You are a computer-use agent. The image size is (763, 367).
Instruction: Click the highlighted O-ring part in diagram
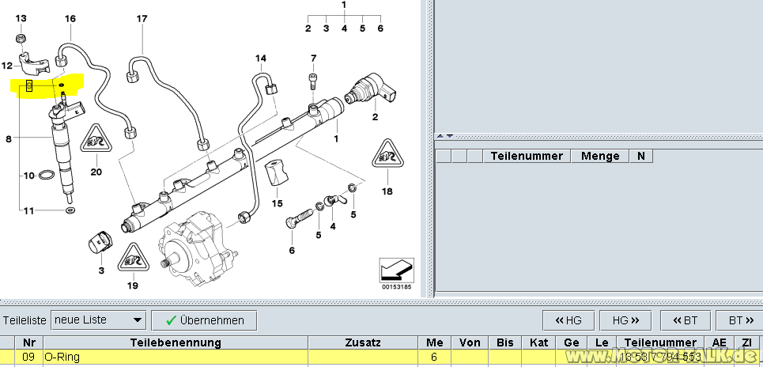pyautogui.click(x=61, y=83)
